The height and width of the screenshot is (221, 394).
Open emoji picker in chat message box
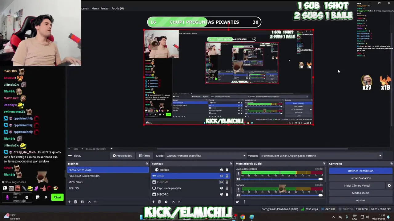(27, 197)
